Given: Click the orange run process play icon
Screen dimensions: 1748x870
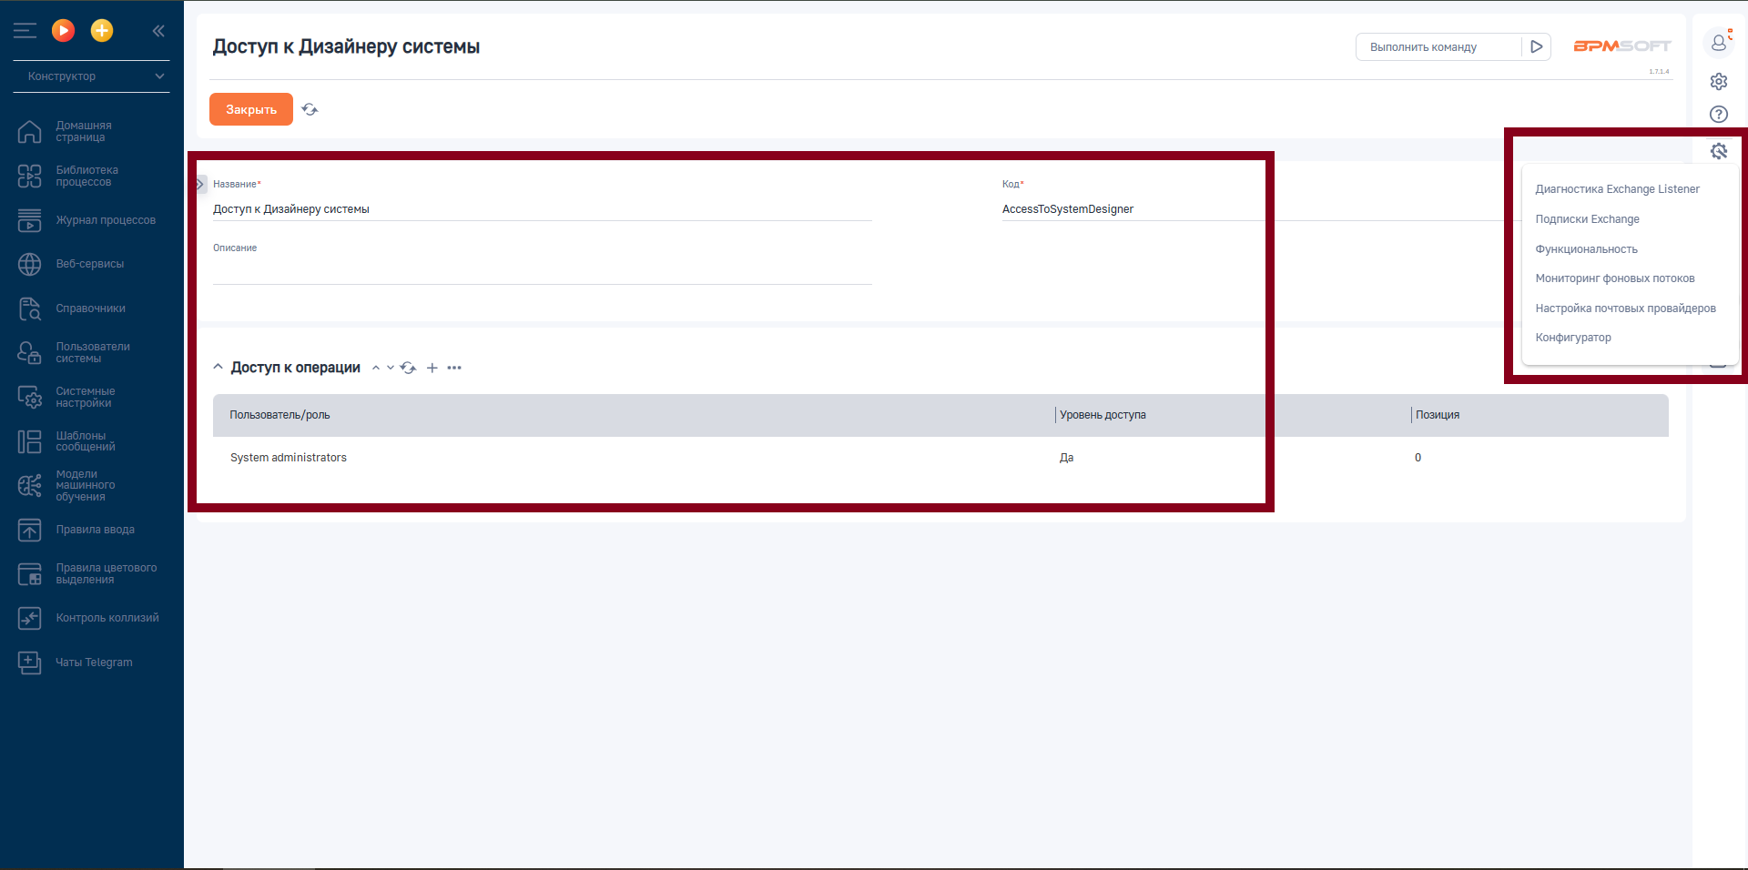Looking at the screenshot, I should point(63,31).
